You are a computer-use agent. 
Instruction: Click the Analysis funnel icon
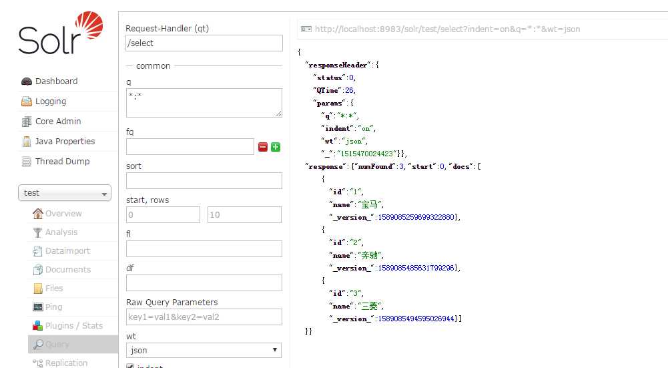[38, 232]
